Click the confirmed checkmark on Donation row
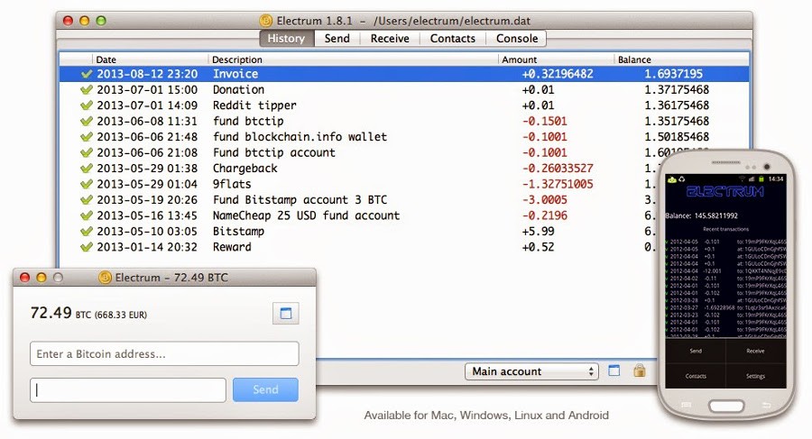The width and height of the screenshot is (812, 439). [x=87, y=89]
